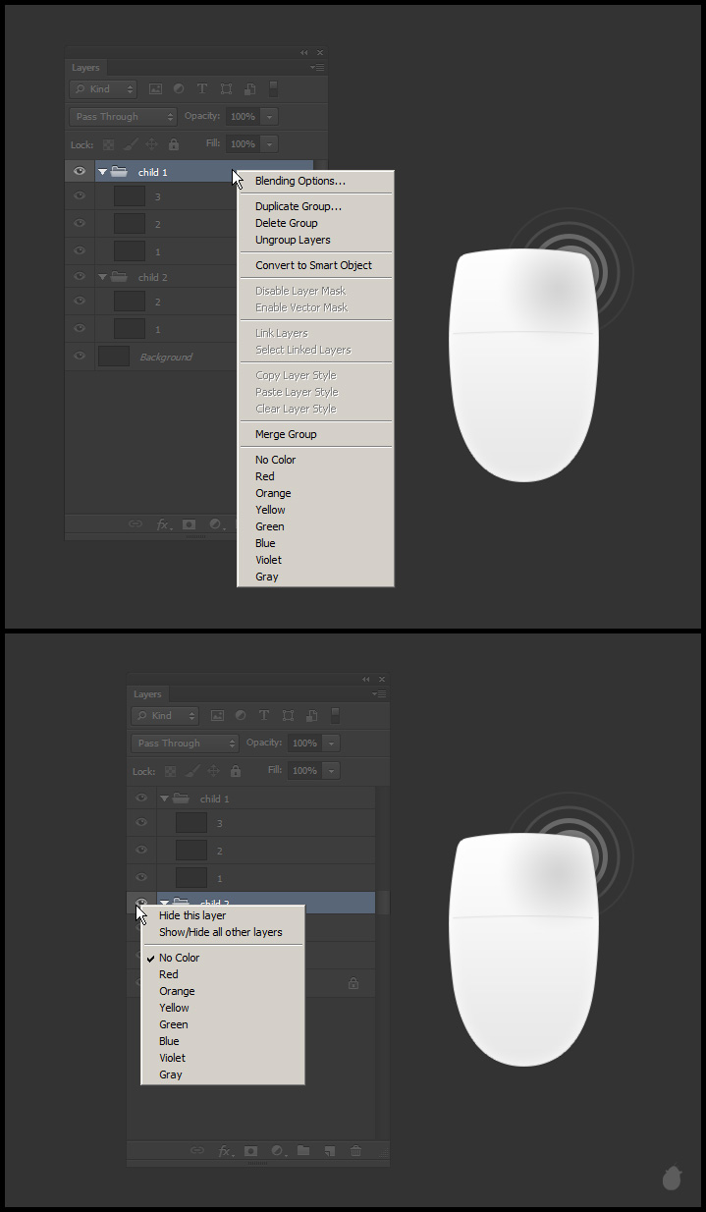Click Lock image pixels brush icon in lower panel
The height and width of the screenshot is (1212, 706).
(192, 771)
